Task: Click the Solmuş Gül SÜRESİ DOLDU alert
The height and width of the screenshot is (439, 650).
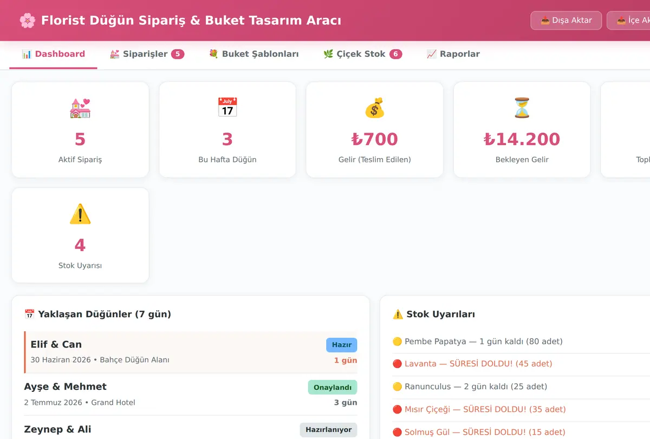Action: pos(485,432)
